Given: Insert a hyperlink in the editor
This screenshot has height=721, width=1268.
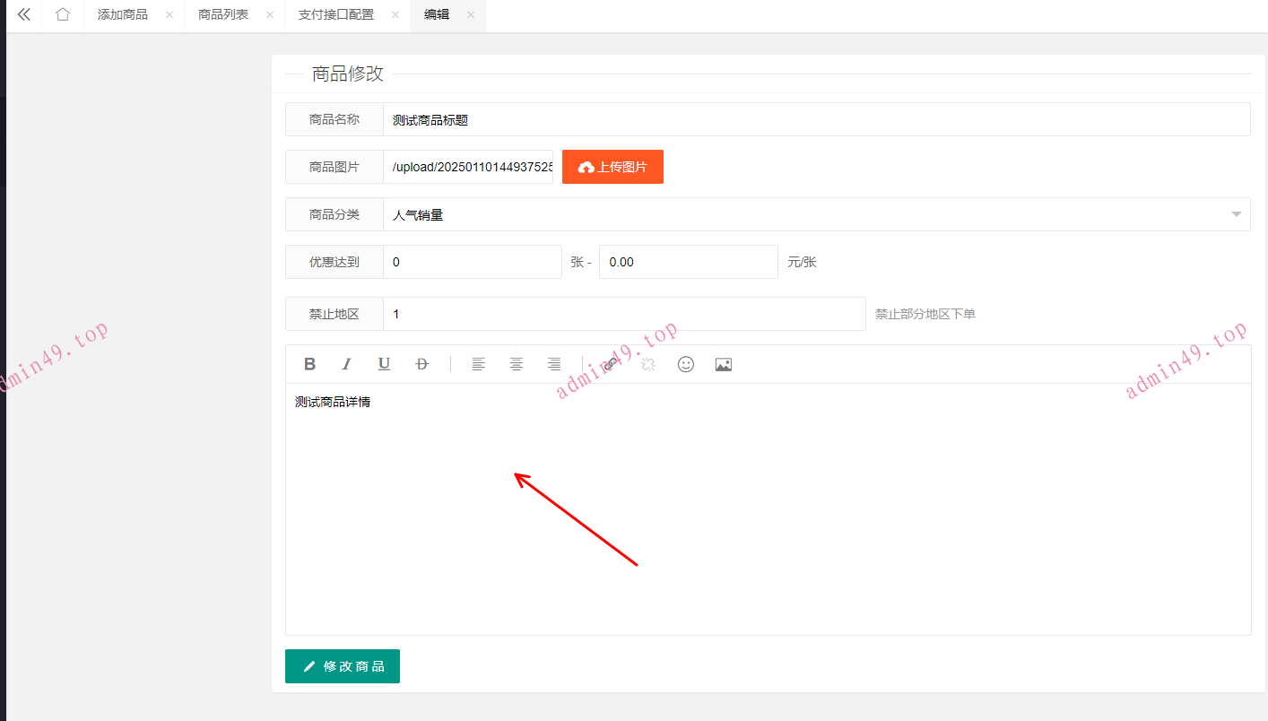Looking at the screenshot, I should point(611,364).
